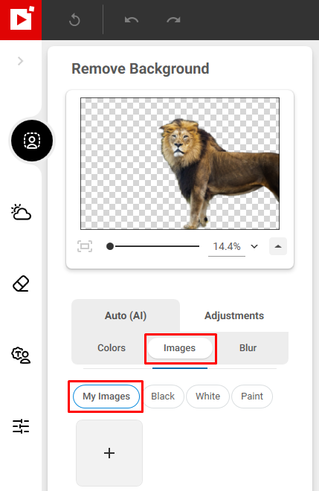Switch to the Auto (AI) tab

(126, 315)
